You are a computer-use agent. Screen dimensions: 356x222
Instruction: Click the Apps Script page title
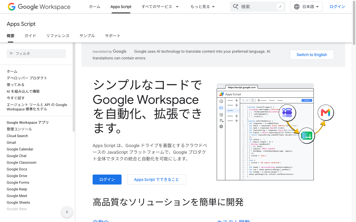coord(21,24)
